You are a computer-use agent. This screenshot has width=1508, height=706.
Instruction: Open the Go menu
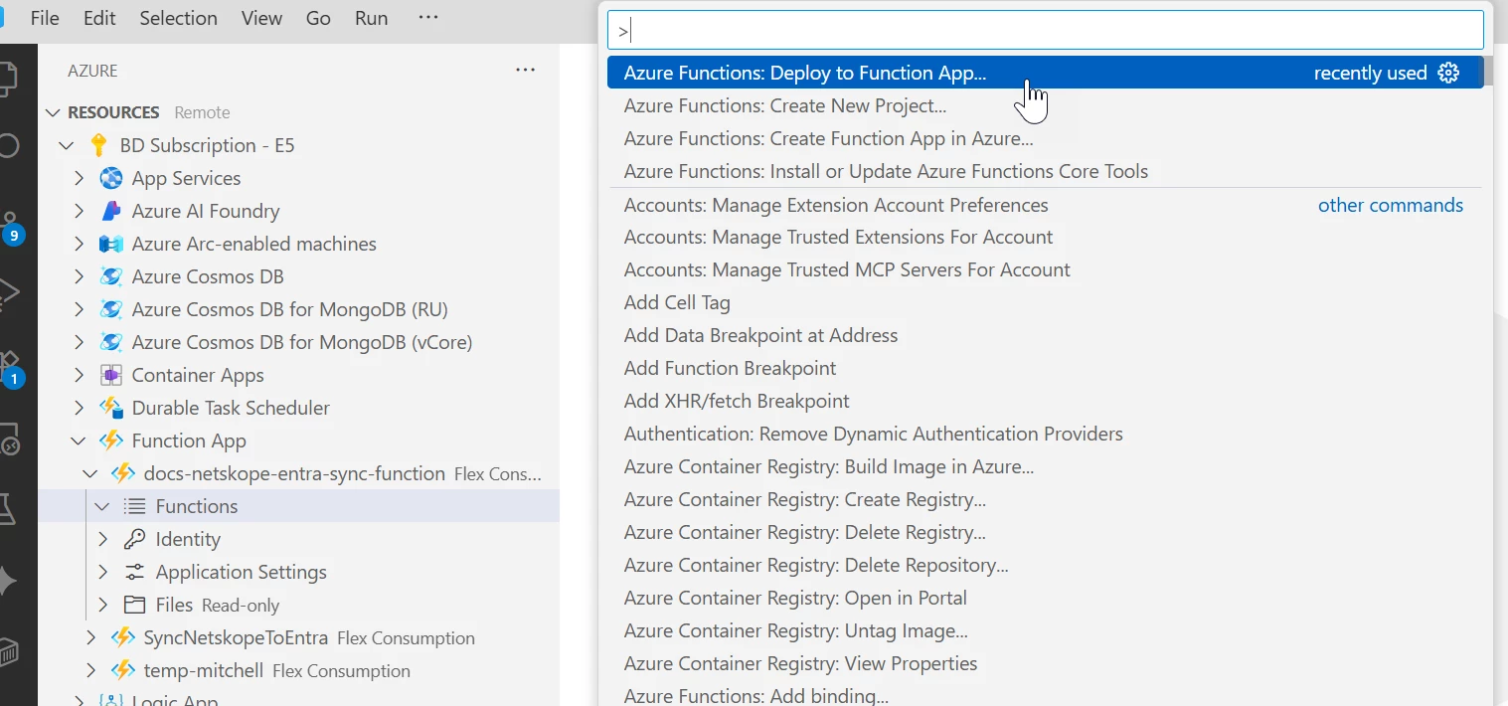click(318, 18)
